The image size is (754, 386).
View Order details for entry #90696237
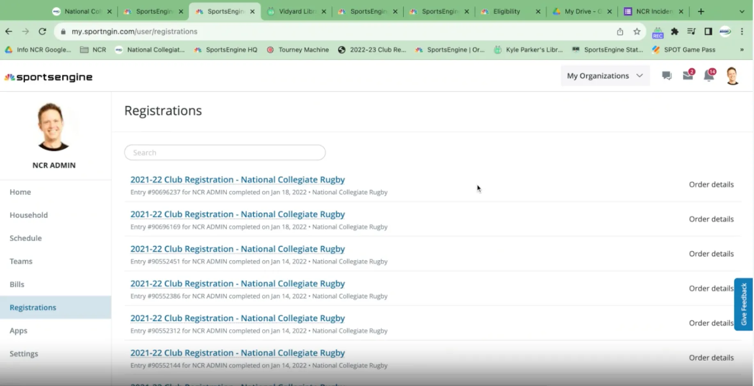[x=711, y=184]
